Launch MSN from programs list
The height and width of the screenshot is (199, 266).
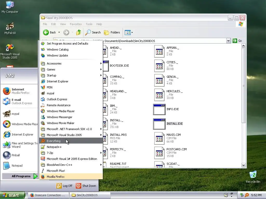71,87
